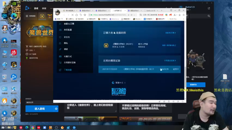Screen dimensions: 232x130
Task: Close the active 战网通行证 tab
Action: (125, 11)
